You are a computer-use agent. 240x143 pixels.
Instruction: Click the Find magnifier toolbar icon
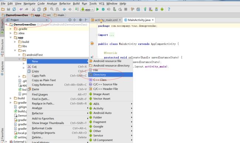pos(52,9)
